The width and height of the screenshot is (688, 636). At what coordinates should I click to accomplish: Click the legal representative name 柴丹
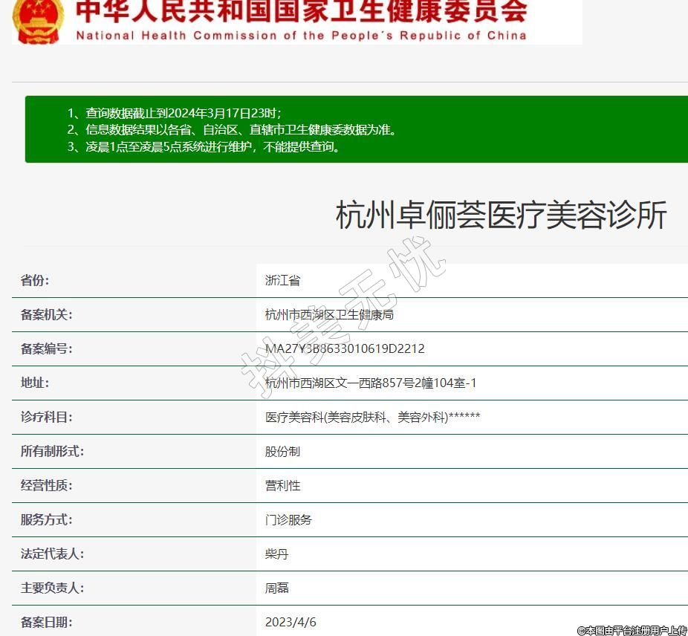point(276,554)
